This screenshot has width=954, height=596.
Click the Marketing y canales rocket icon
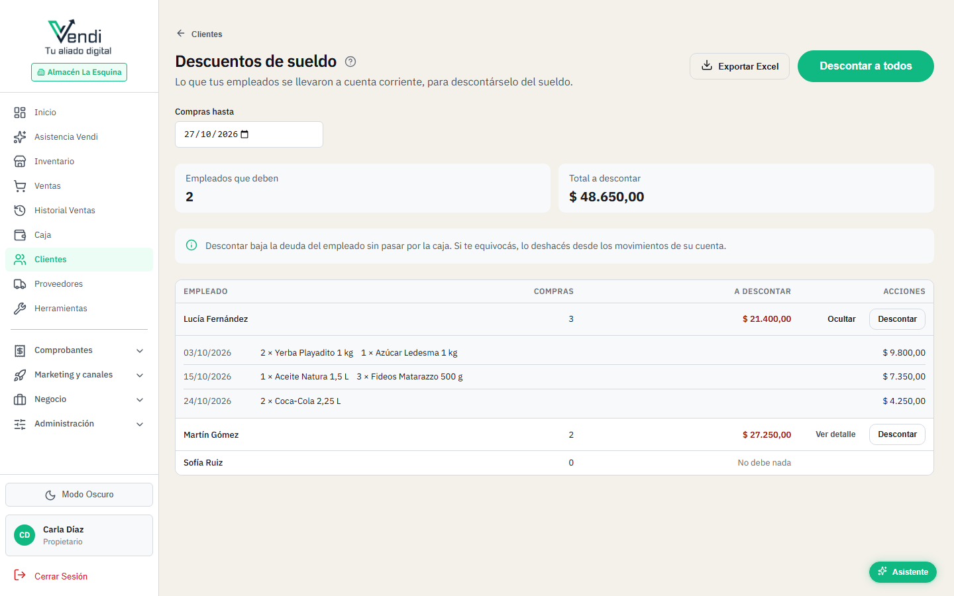[x=20, y=375]
